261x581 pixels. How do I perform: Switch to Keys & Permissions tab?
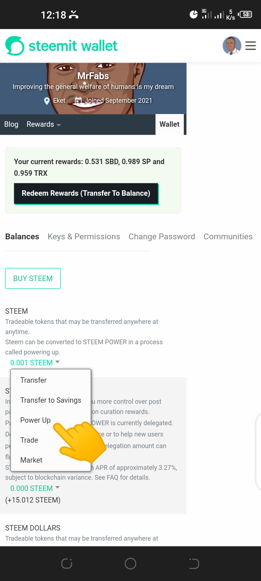tap(84, 237)
